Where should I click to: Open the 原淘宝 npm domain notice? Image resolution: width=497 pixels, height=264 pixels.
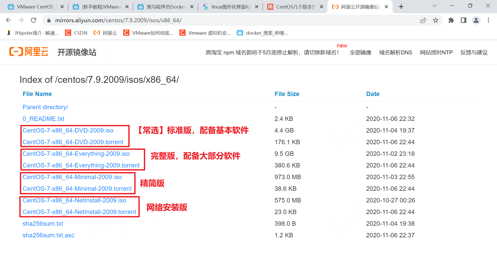272,53
